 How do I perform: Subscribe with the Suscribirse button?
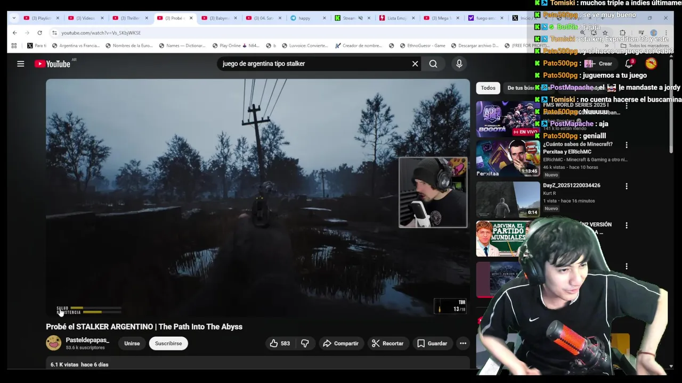pyautogui.click(x=168, y=344)
